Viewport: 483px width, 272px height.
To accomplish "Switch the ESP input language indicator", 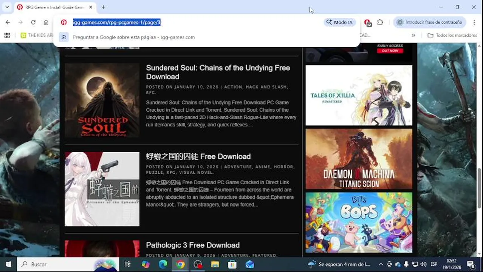I will pos(434,264).
